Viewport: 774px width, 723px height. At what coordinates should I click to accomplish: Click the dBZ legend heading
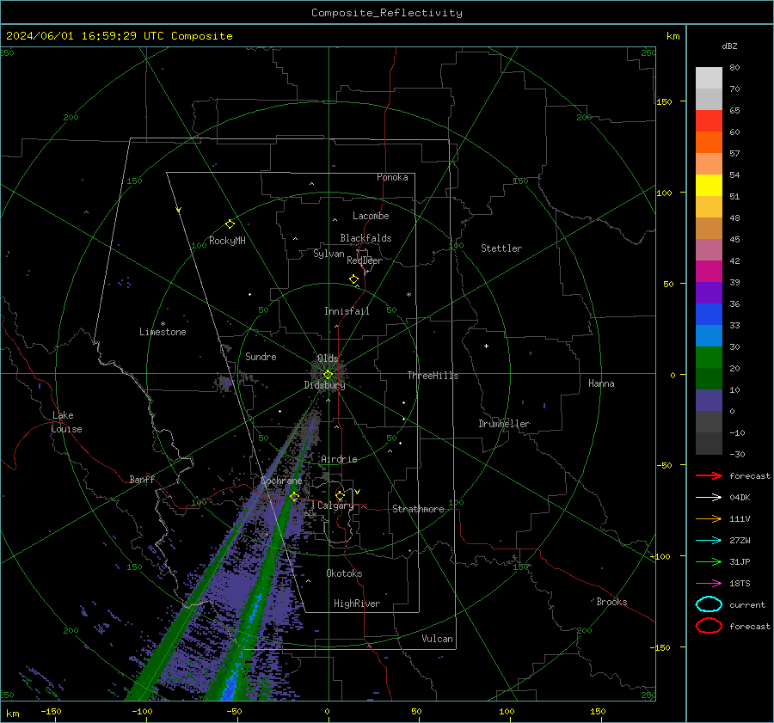[729, 46]
